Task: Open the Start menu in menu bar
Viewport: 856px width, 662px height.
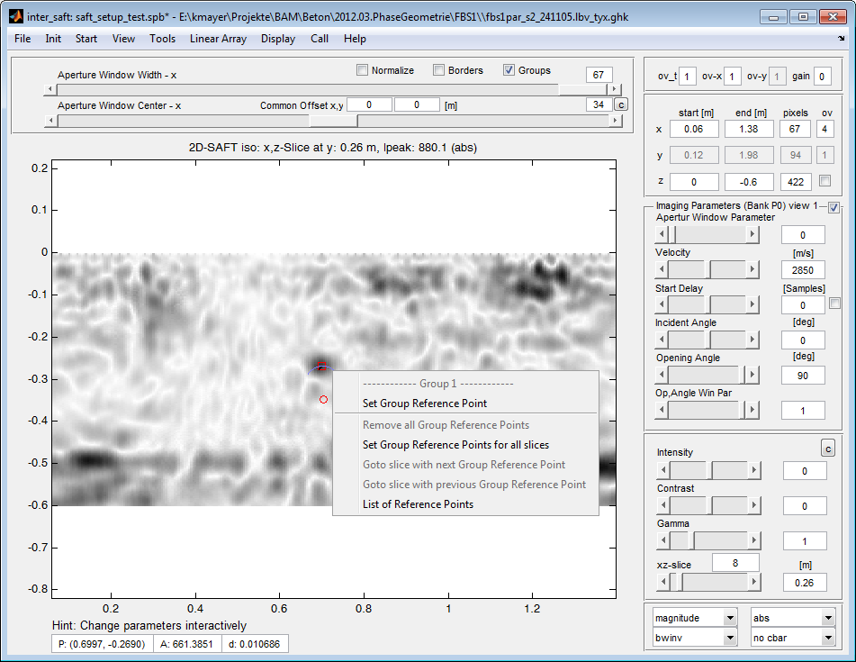Action: pos(86,39)
